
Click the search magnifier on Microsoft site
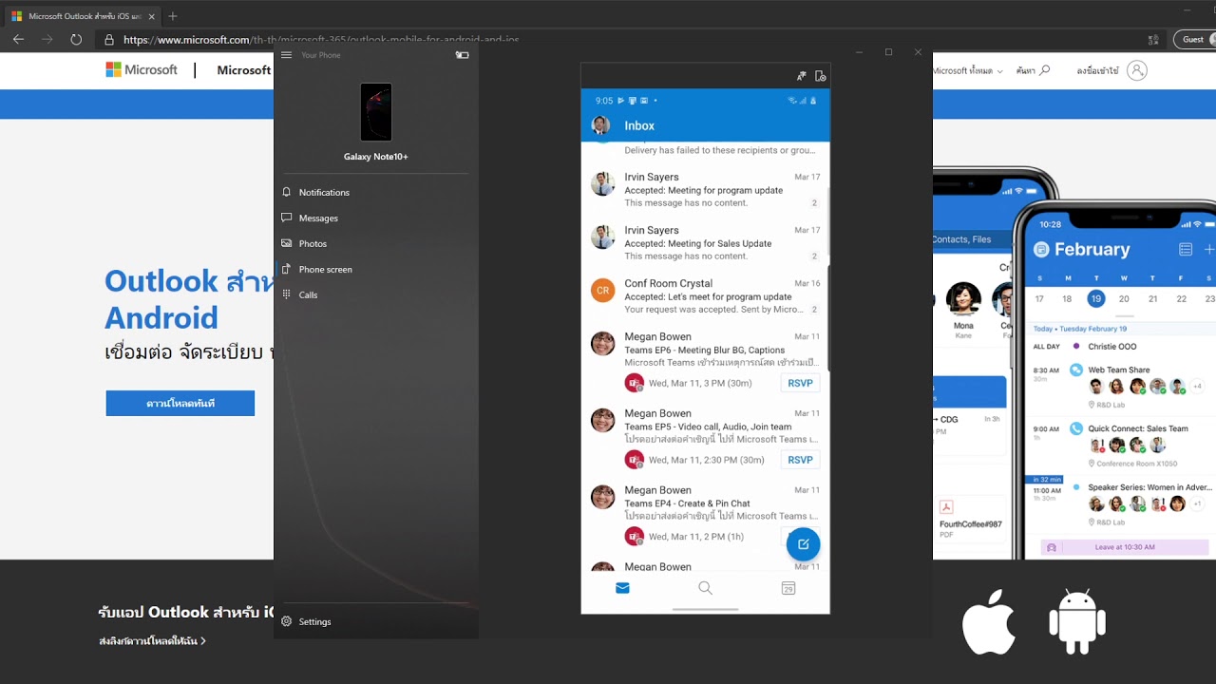click(1045, 70)
